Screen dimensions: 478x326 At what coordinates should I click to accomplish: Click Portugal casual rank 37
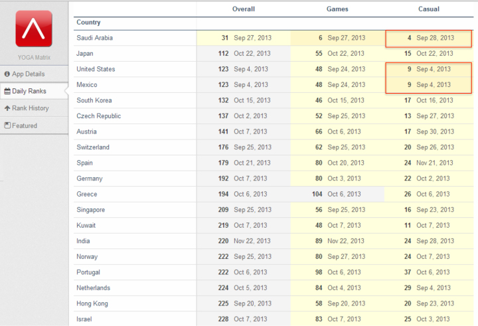pyautogui.click(x=408, y=272)
